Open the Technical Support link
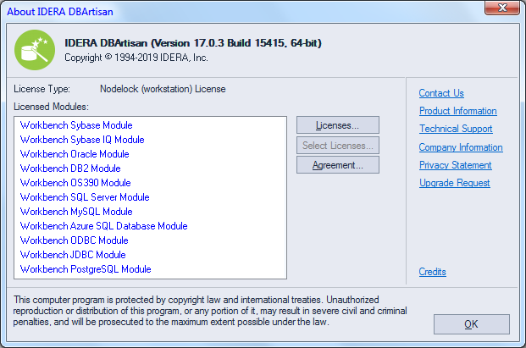526x348 pixels. (x=456, y=129)
